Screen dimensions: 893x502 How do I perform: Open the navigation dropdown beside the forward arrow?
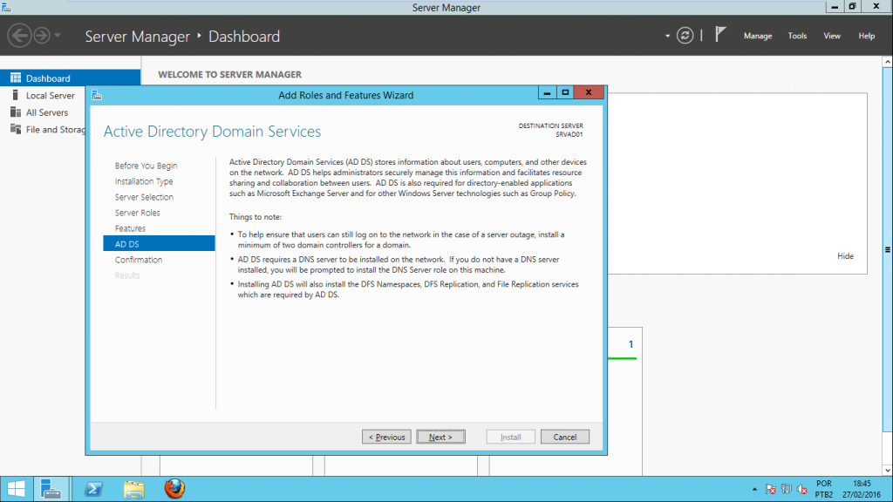coord(58,36)
